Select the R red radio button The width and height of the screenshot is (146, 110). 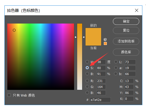tap(87, 81)
